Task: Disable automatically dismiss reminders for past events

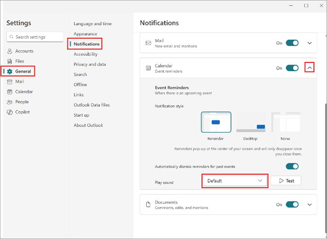Action: point(292,166)
